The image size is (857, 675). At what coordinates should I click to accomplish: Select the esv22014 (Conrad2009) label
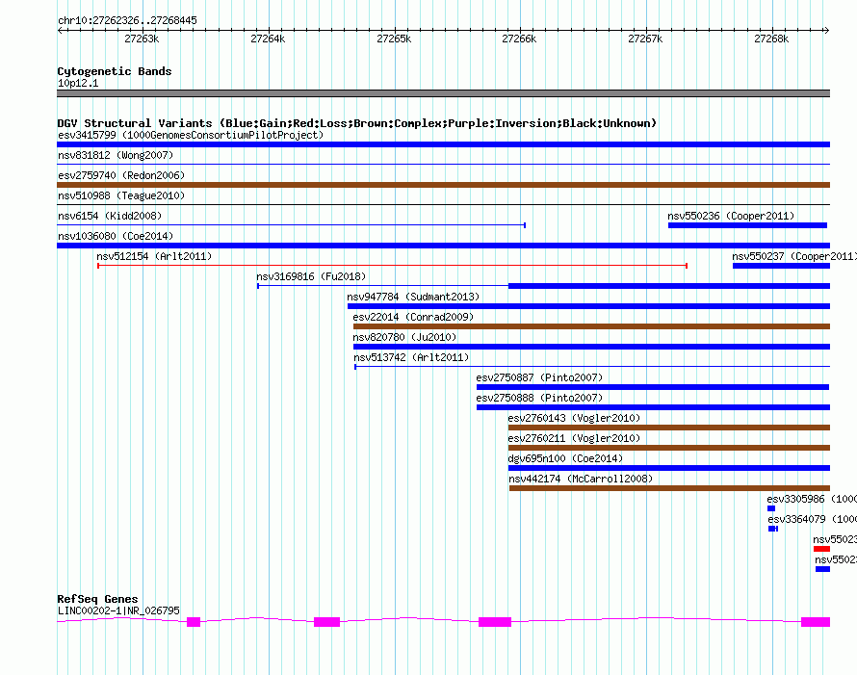413,317
